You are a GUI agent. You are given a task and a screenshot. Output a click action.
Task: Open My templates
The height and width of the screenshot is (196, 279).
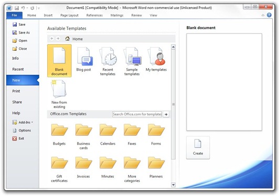[x=156, y=59]
